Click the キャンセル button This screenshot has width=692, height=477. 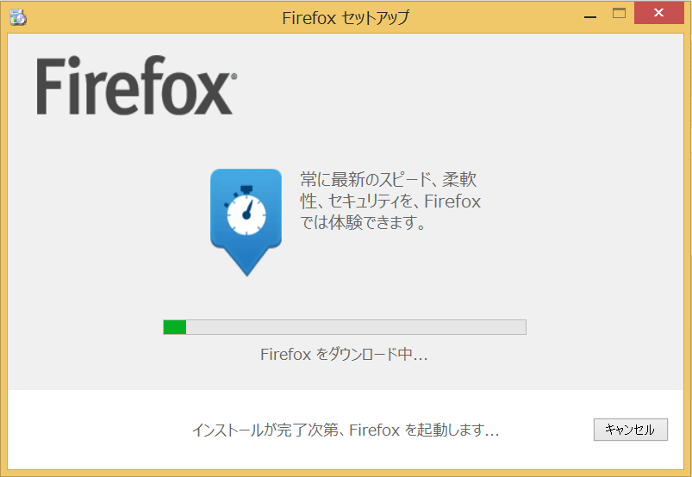point(630,430)
